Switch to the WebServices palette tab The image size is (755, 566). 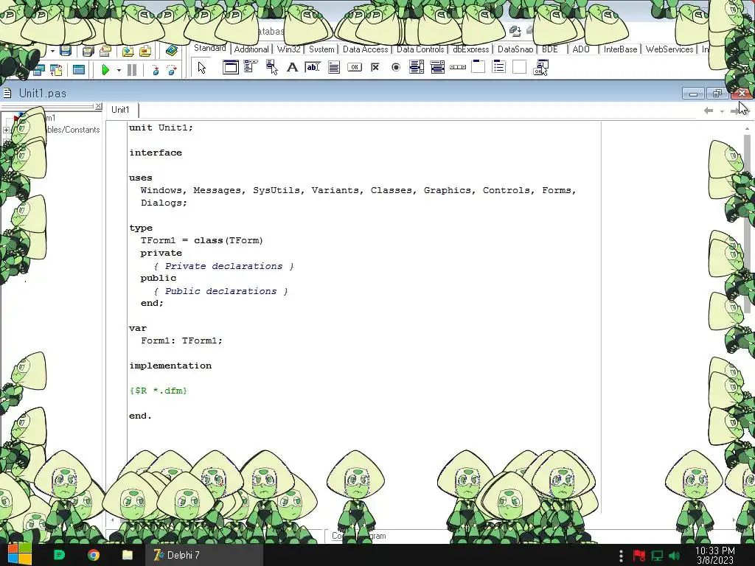point(669,49)
